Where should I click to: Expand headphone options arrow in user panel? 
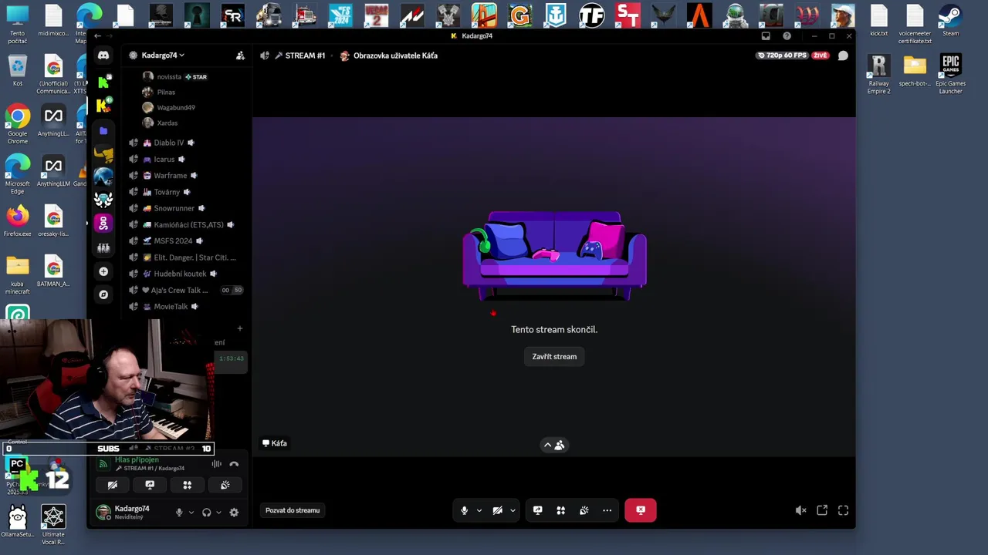[218, 512]
